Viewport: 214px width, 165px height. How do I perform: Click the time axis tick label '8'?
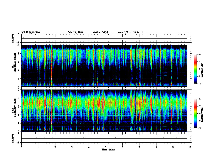point(156,147)
